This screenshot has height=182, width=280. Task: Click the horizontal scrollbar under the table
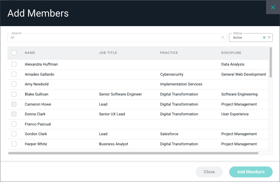(x=133, y=153)
